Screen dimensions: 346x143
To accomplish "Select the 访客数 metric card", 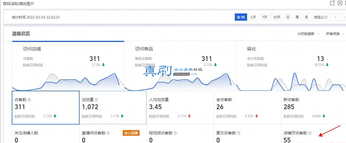I will (46, 107).
